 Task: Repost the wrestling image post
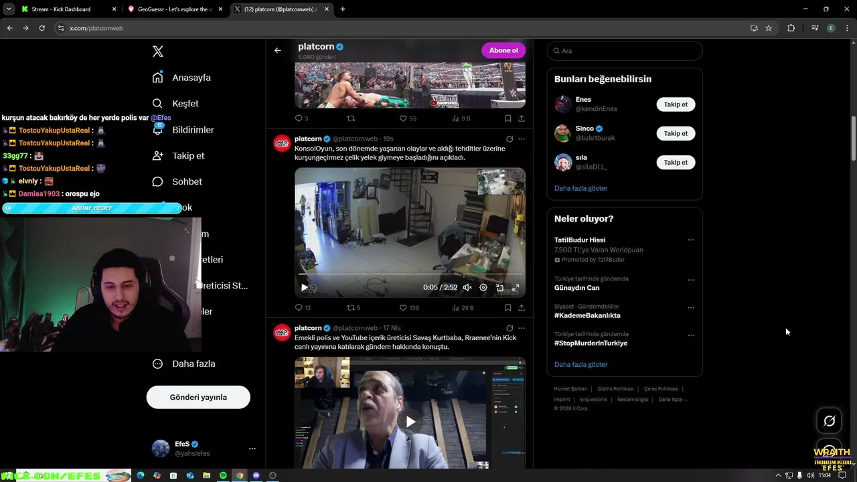click(x=351, y=118)
